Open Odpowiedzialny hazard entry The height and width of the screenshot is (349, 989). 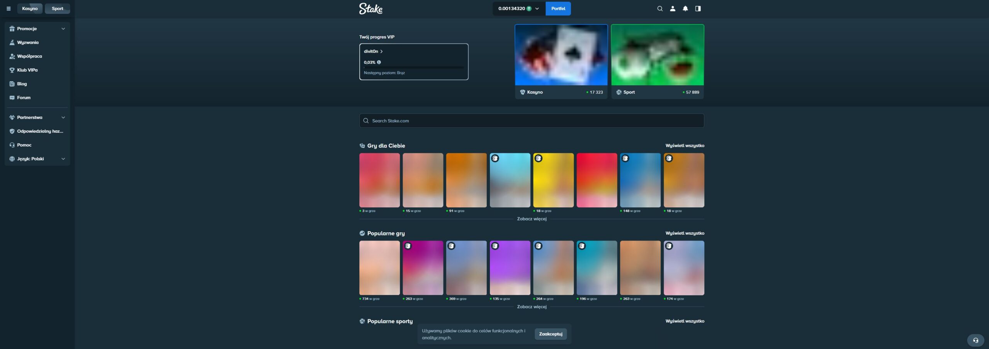click(x=37, y=131)
